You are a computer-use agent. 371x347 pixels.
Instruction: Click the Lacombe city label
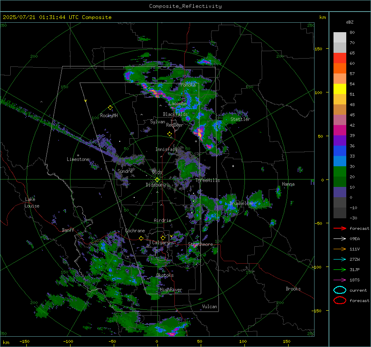click(x=178, y=104)
